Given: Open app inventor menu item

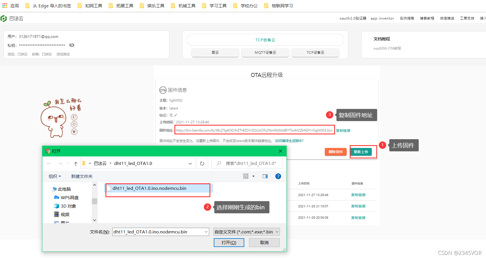Looking at the screenshot, I should pos(382,18).
